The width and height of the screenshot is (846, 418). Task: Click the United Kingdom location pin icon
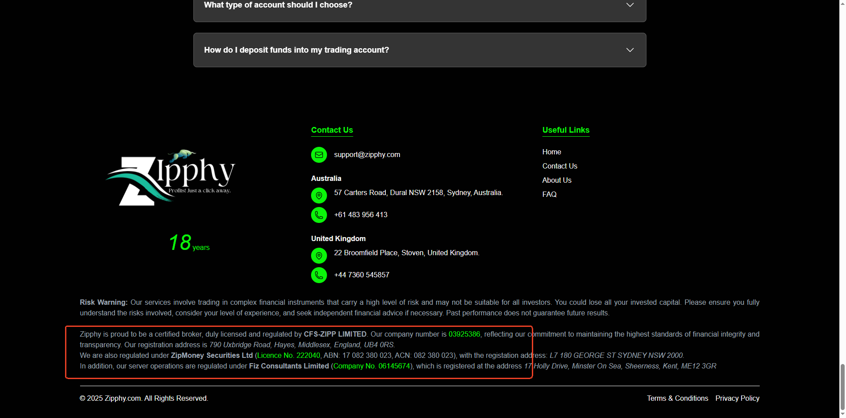(319, 256)
